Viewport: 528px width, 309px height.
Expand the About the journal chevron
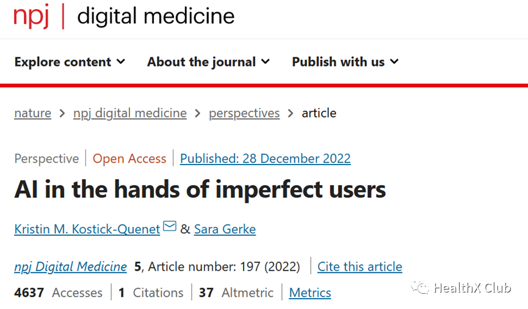(x=266, y=62)
